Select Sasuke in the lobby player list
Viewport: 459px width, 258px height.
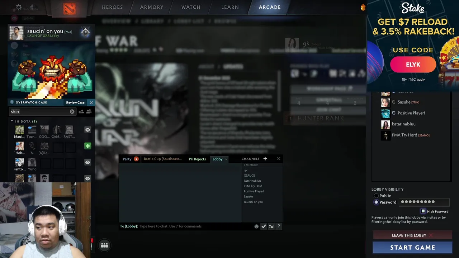point(404,102)
